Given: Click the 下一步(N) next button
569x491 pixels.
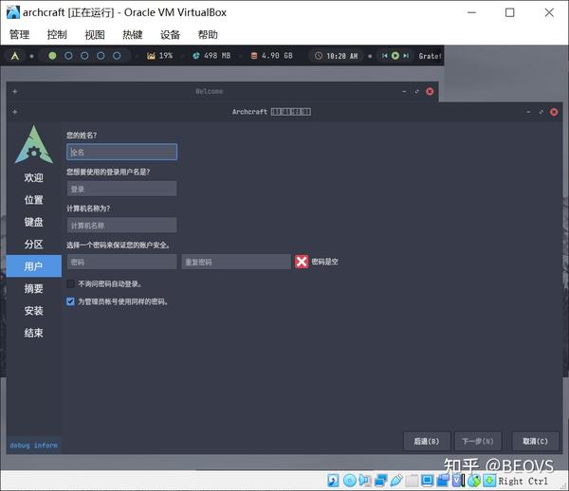Looking at the screenshot, I should 478,441.
